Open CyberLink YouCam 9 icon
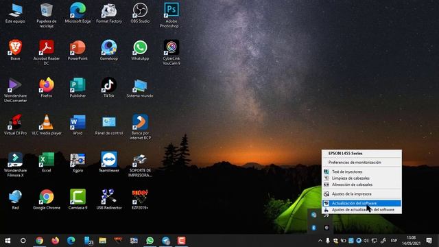 pos(171,52)
